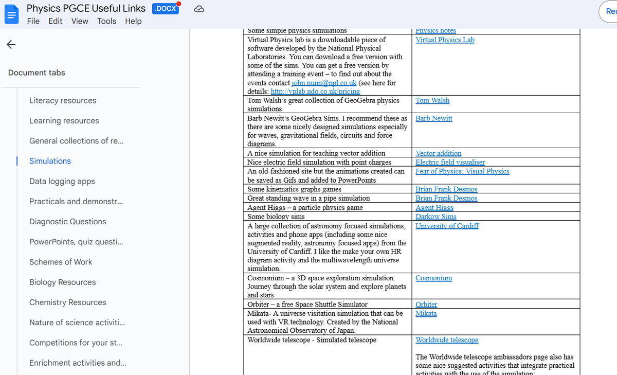Viewport: 617px width, 375px height.
Task: Click the document title Physics PGCE Useful Links
Action: point(86,8)
